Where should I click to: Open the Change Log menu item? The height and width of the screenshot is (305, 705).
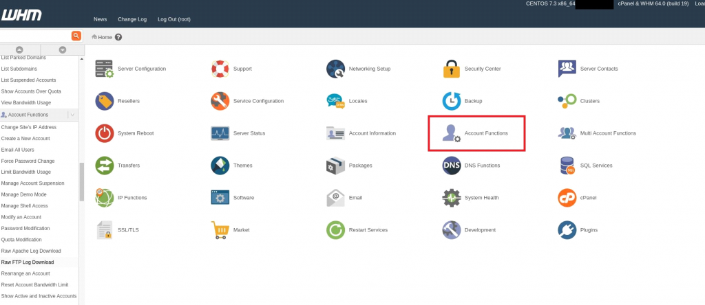click(132, 19)
